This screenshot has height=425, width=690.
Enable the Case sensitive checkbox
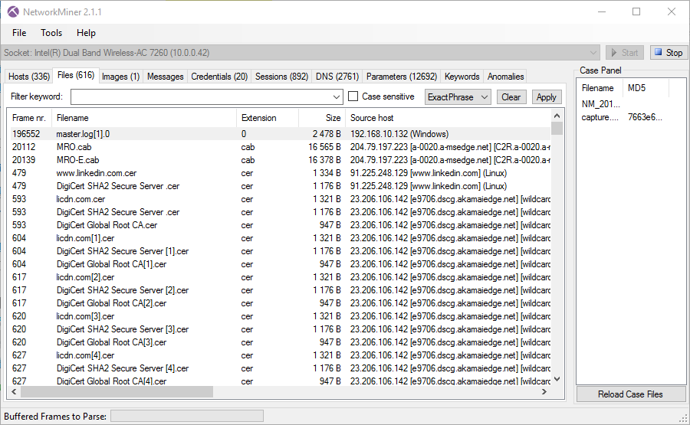pos(353,96)
